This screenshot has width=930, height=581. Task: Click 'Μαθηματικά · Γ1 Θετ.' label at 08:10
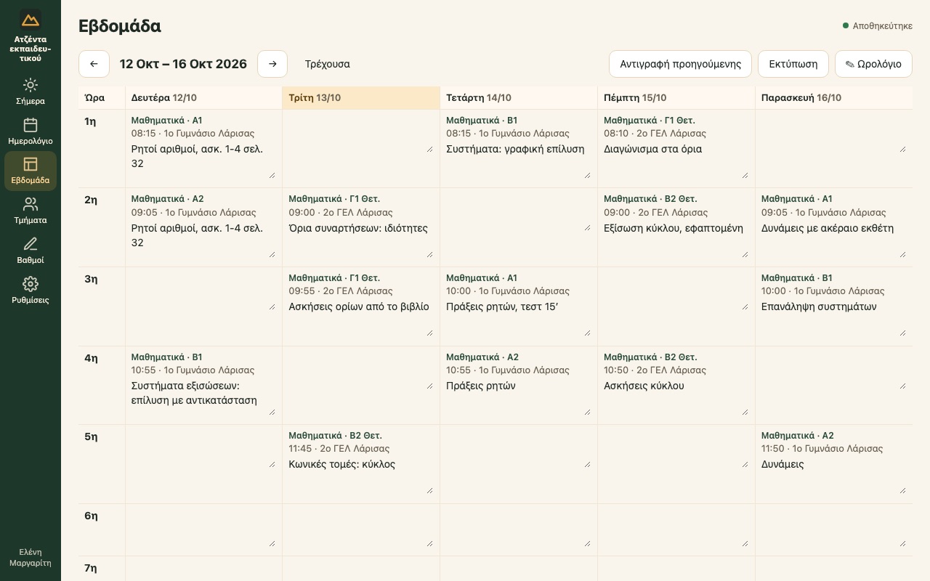650,121
